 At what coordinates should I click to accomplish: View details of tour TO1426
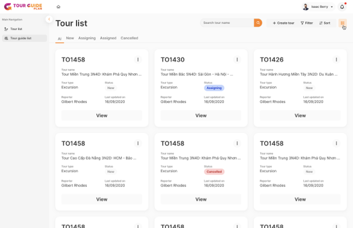(300, 116)
